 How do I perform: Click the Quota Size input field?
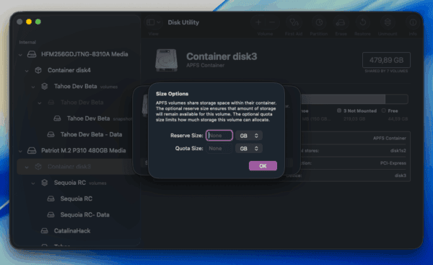click(219, 149)
